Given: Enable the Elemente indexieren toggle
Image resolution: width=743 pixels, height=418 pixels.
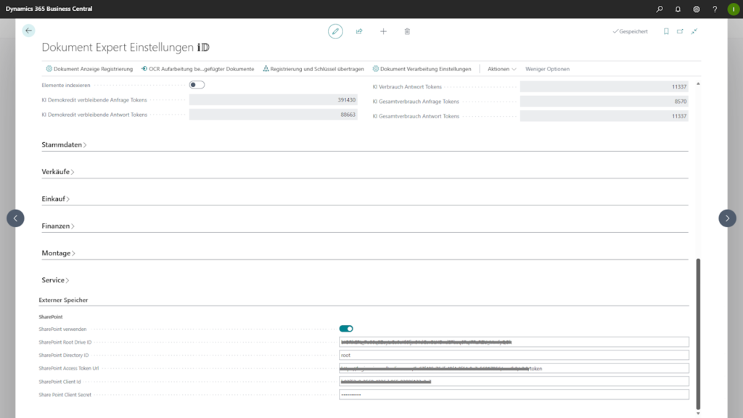Looking at the screenshot, I should [x=197, y=85].
